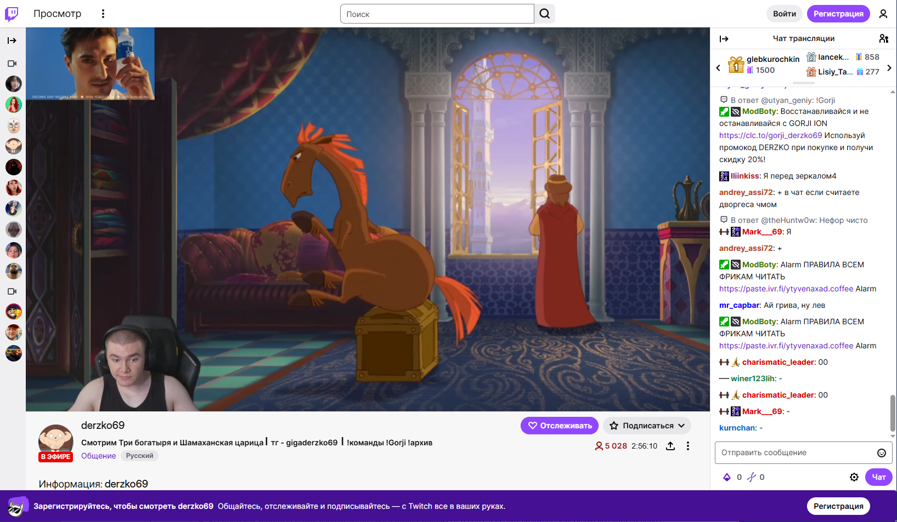
Task: Click Регистрация in the bottom banner
Action: (838, 506)
